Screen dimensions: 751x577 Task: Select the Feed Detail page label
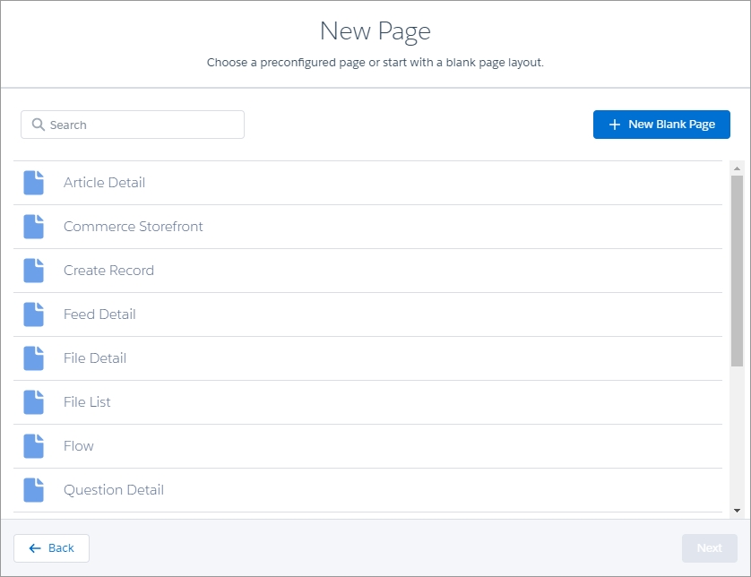click(x=99, y=314)
